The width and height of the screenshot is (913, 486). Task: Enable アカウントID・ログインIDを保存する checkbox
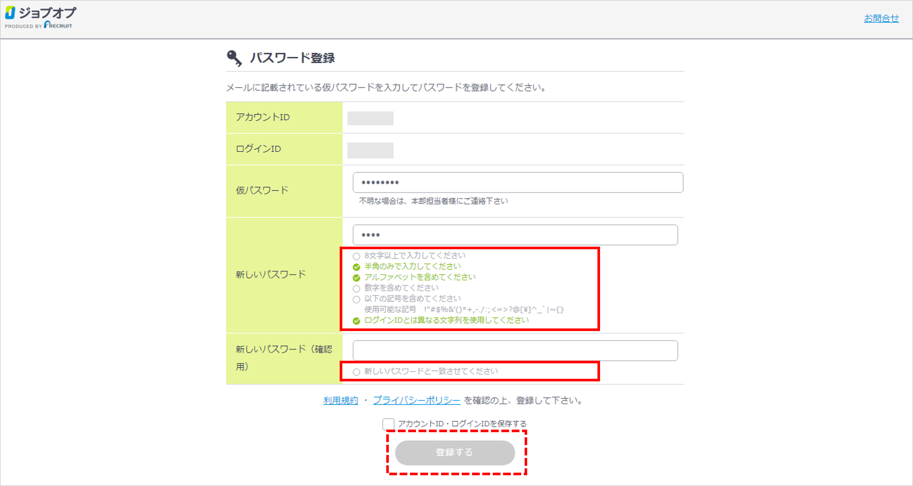pos(388,424)
